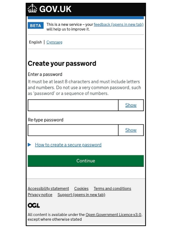Open the feedback link in banner

118,25
